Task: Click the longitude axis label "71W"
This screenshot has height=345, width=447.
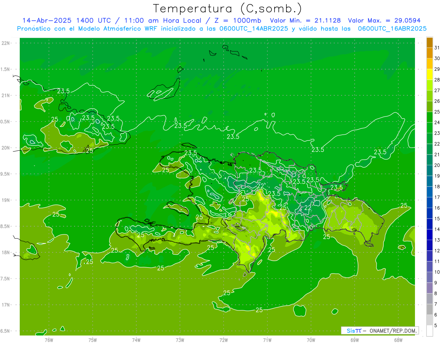Action: [x=267, y=340]
